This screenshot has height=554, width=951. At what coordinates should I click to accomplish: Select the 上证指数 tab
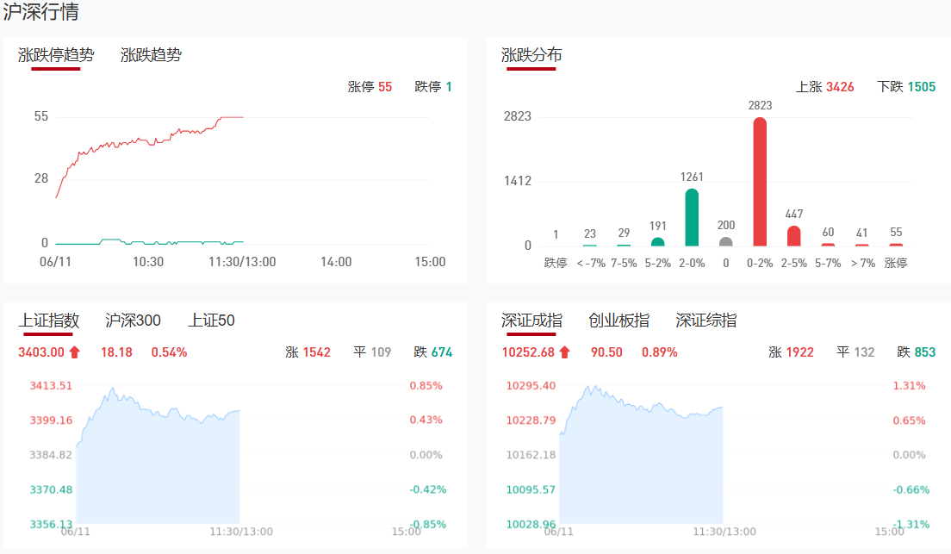pyautogui.click(x=48, y=321)
